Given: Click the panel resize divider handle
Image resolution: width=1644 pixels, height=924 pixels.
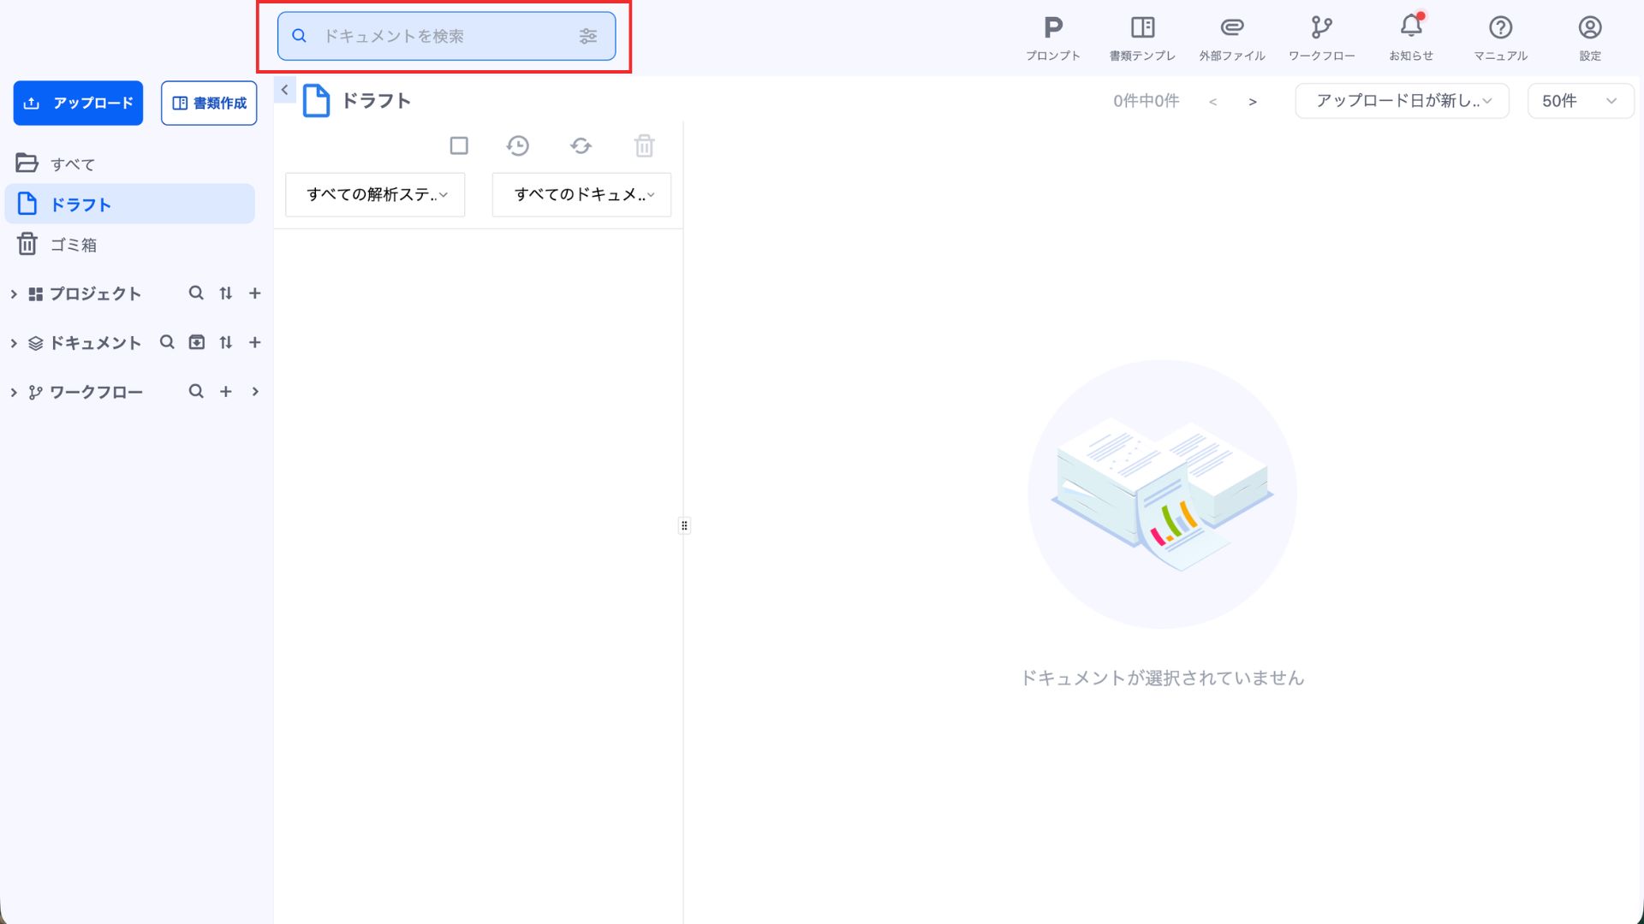Looking at the screenshot, I should pos(684,525).
